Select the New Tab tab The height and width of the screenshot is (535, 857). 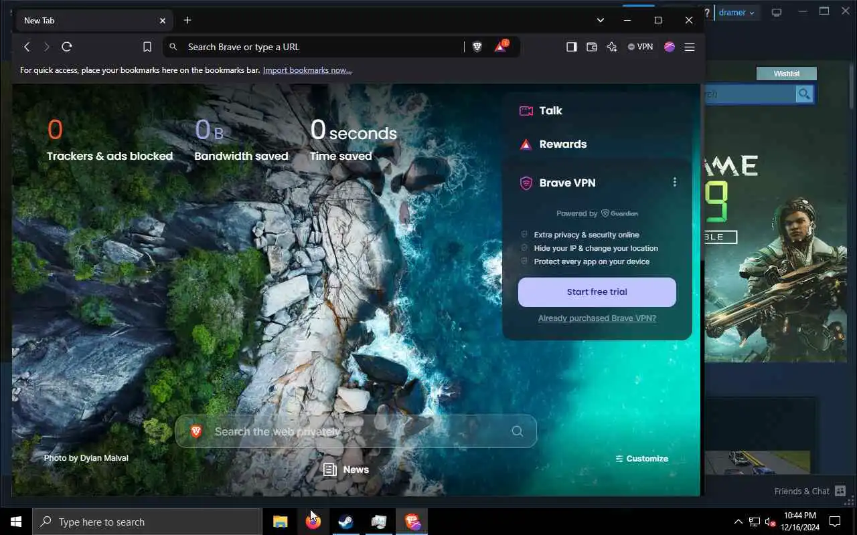click(x=93, y=21)
